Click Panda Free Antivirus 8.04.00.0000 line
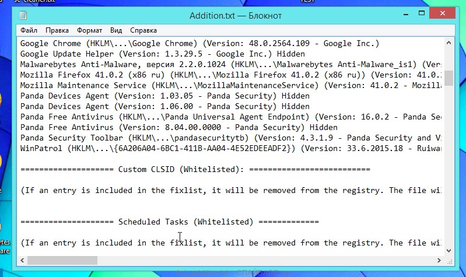Viewport: 466px width, 277px height. click(179, 128)
